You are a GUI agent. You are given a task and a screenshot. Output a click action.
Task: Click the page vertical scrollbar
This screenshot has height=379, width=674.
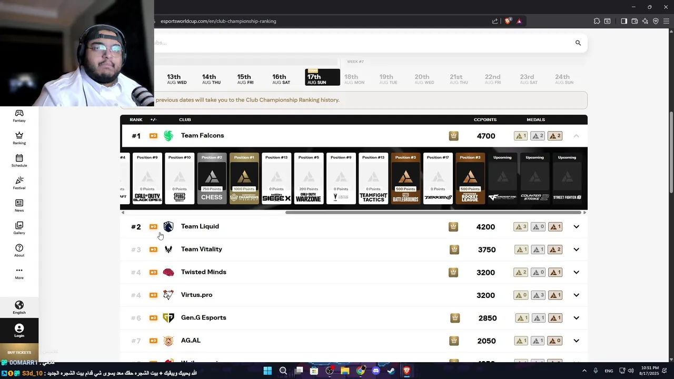tap(671, 152)
